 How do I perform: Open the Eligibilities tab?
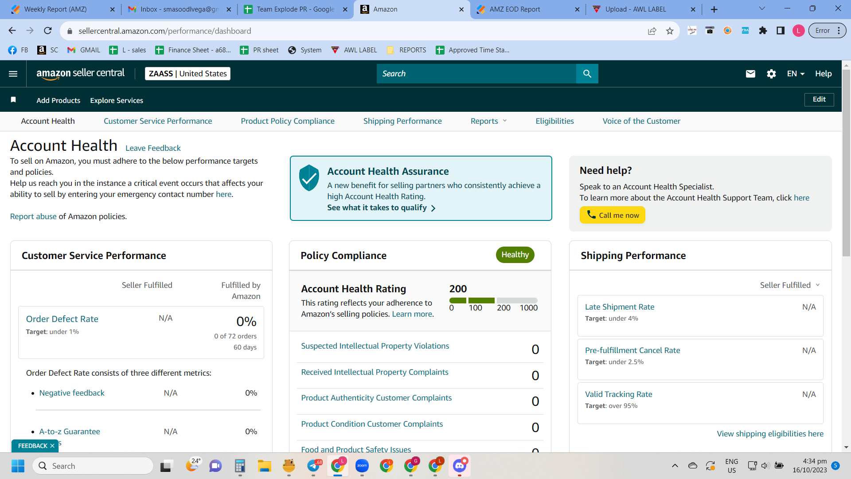click(554, 121)
